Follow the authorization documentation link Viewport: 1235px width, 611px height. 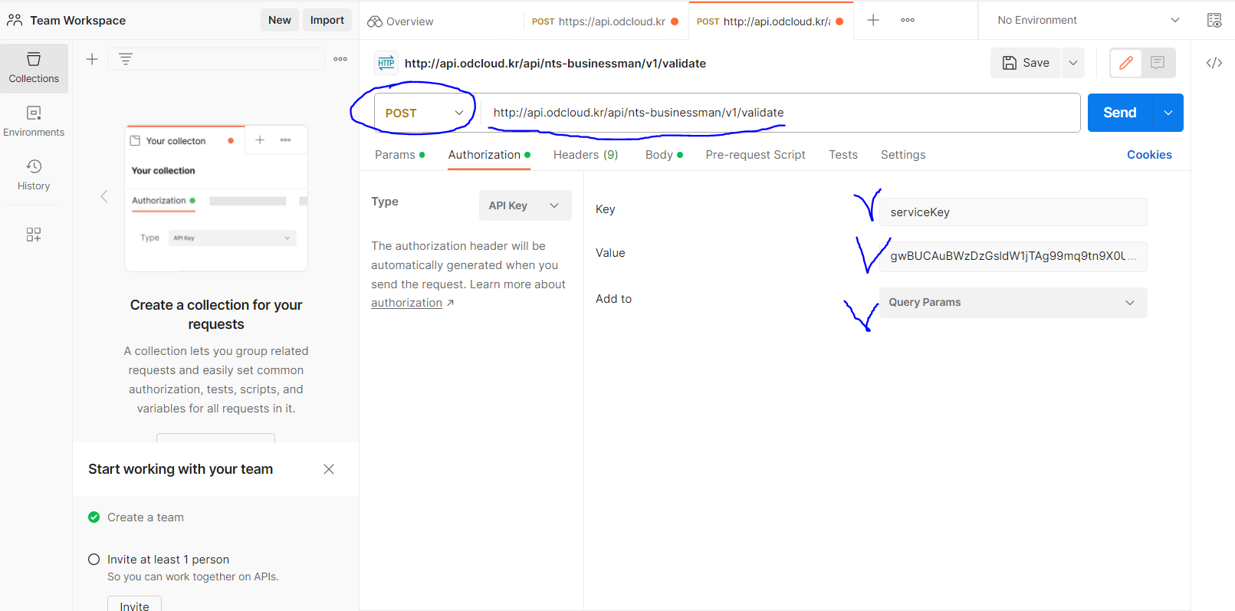[406, 303]
